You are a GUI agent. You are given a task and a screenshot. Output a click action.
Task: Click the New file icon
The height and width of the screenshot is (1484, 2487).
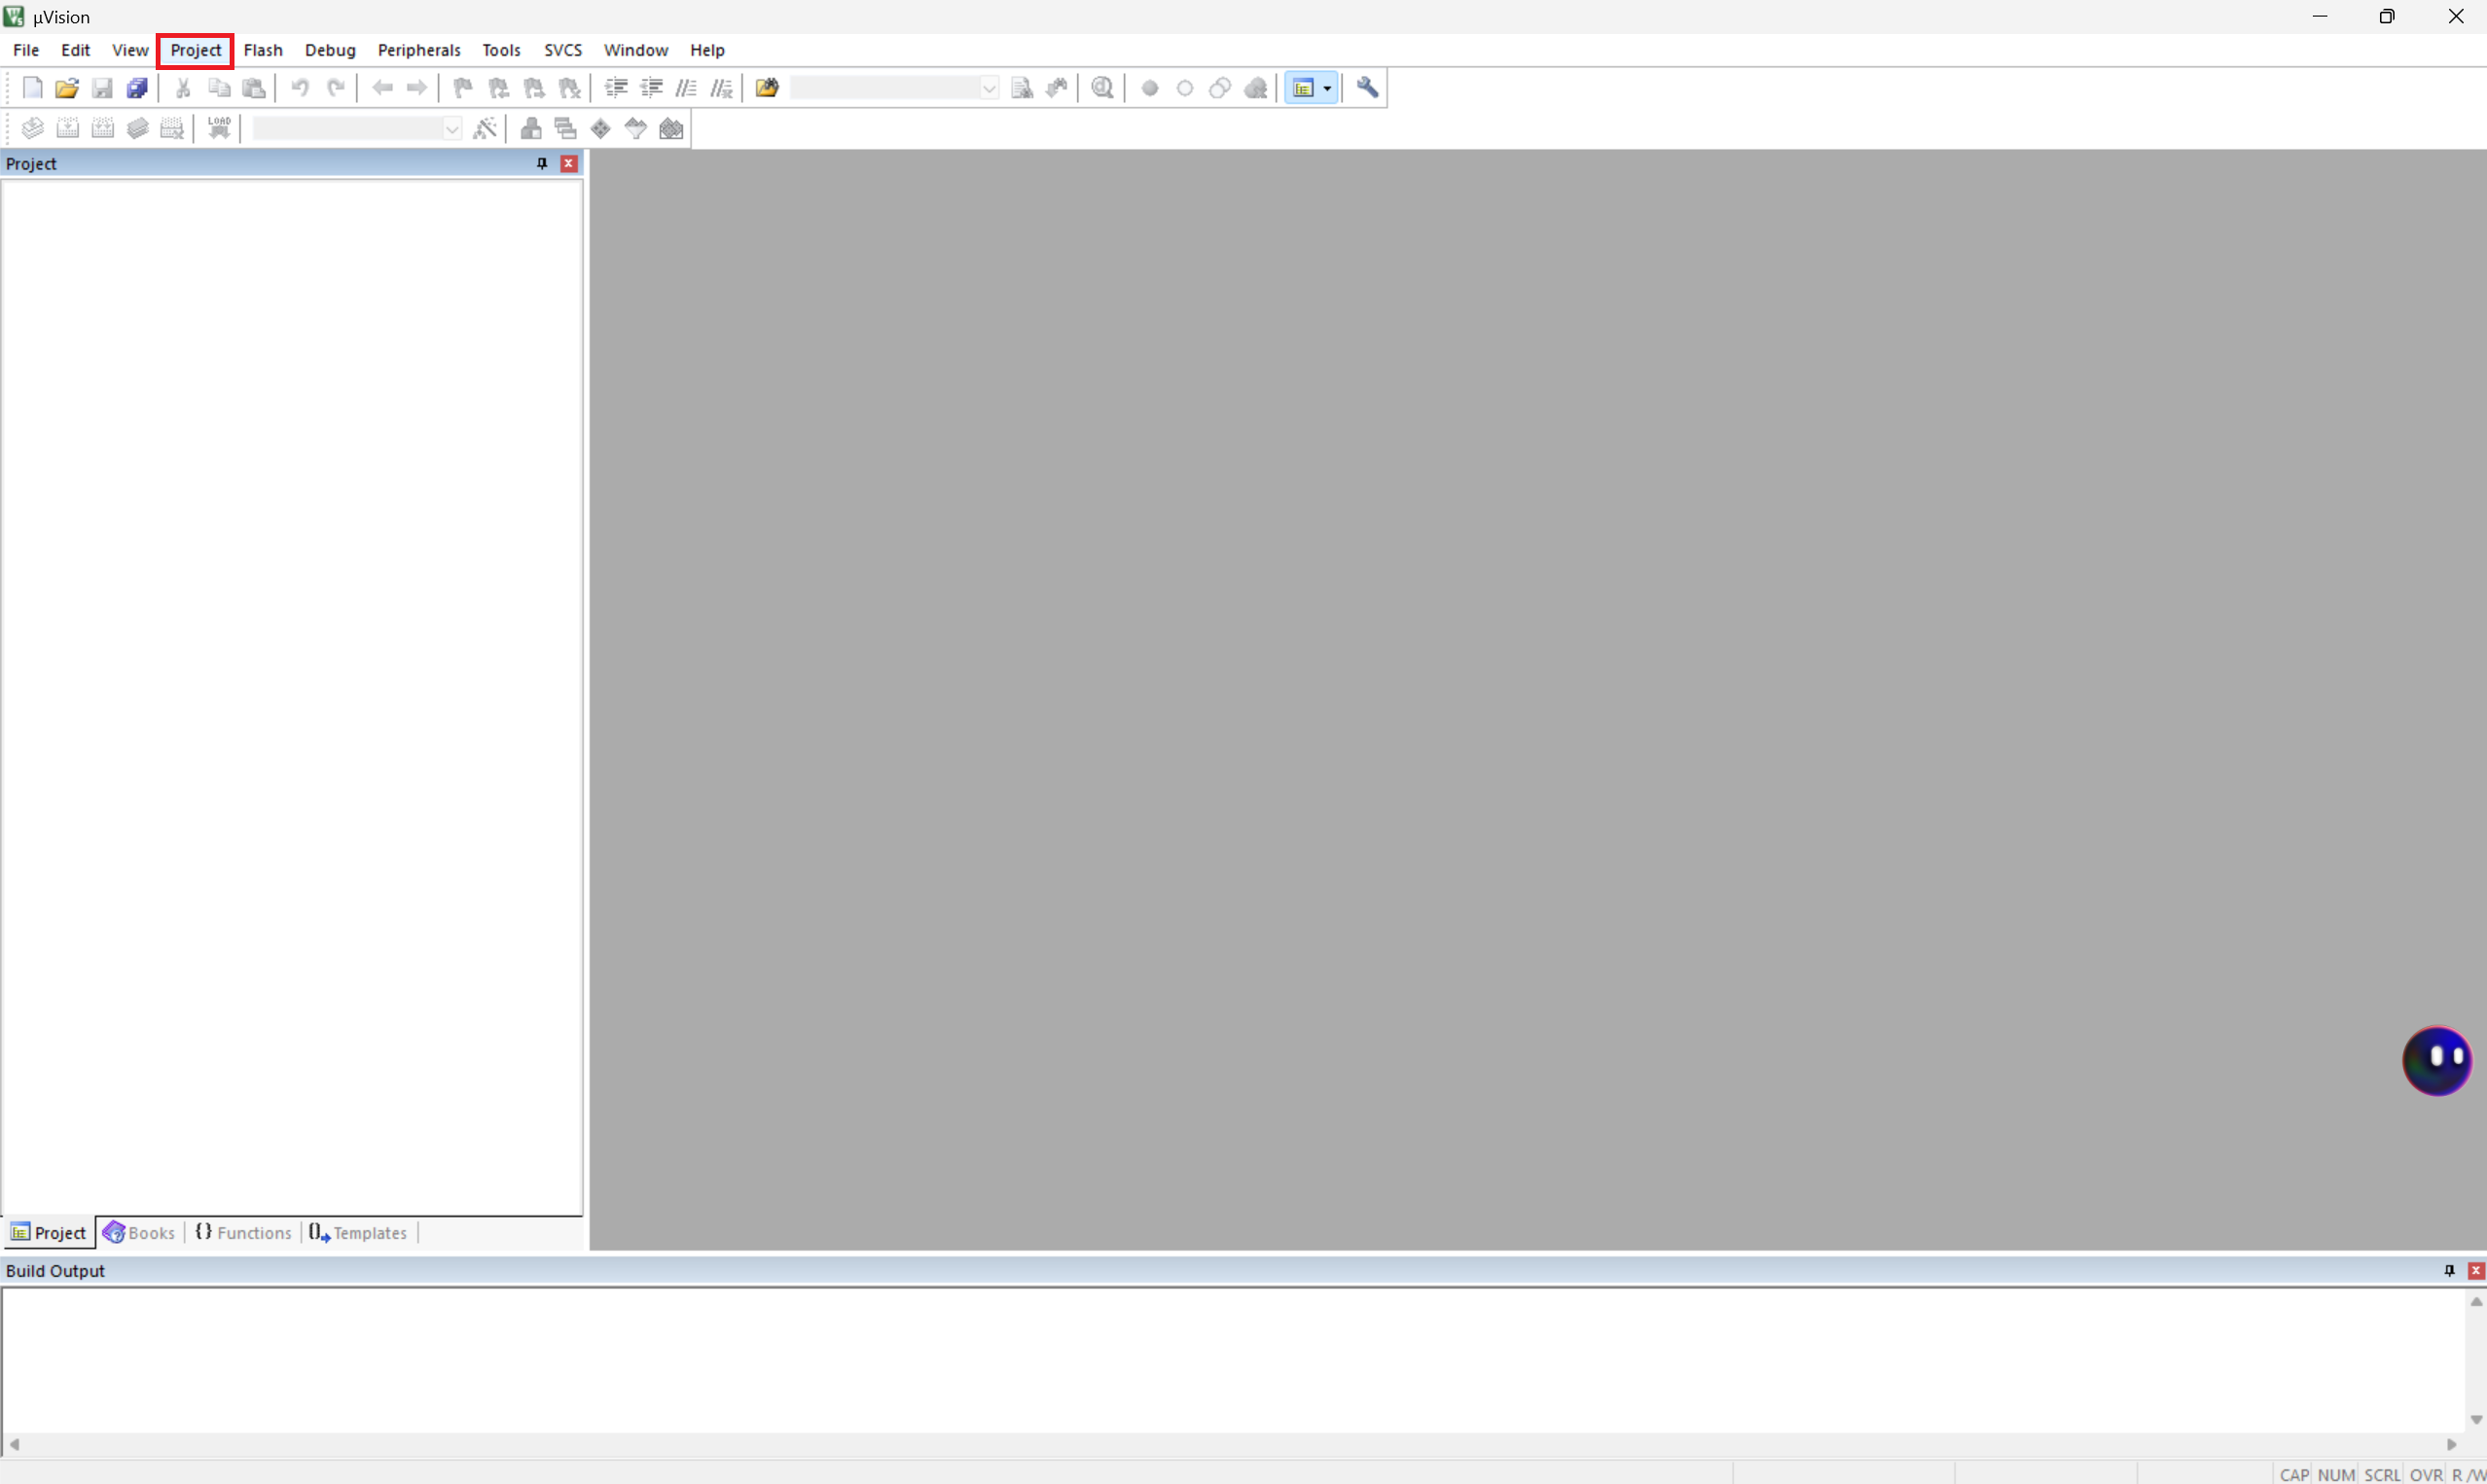[x=32, y=88]
